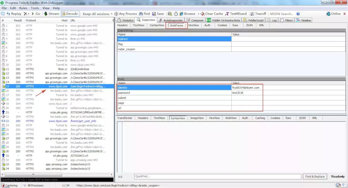Open Any Process target picker

126,14
